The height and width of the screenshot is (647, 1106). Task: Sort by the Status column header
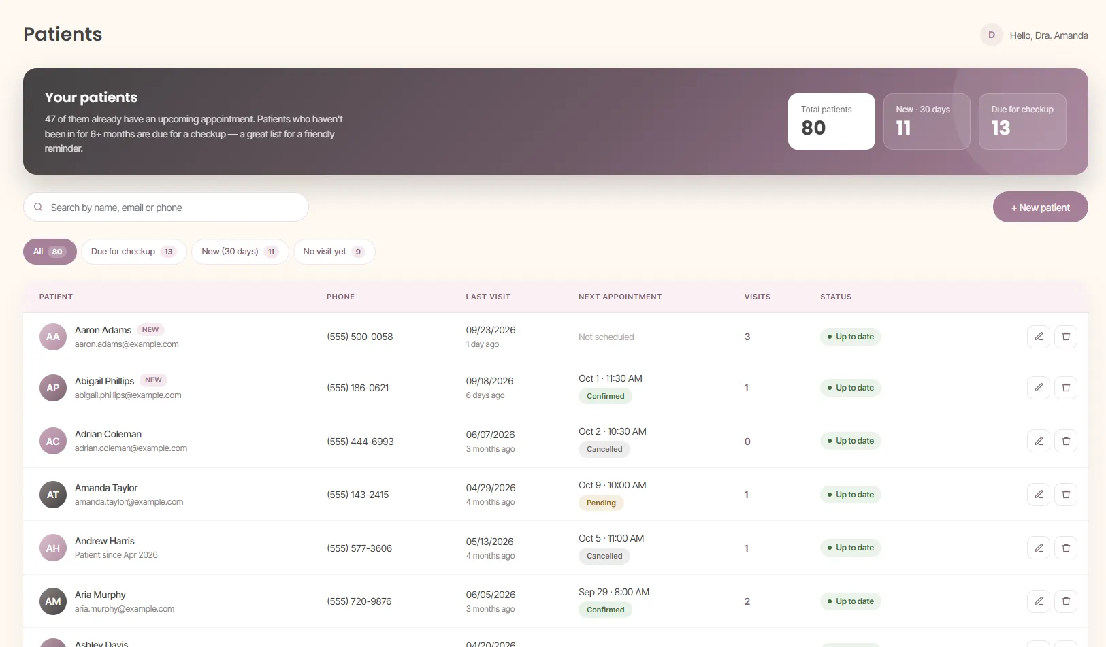click(x=836, y=297)
